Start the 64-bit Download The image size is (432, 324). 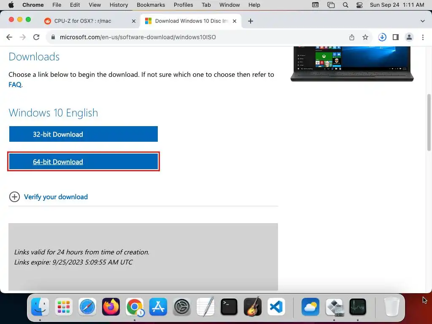click(84, 162)
